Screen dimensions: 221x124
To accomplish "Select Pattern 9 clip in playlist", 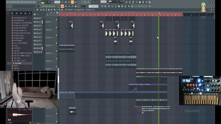I will pos(152,80).
